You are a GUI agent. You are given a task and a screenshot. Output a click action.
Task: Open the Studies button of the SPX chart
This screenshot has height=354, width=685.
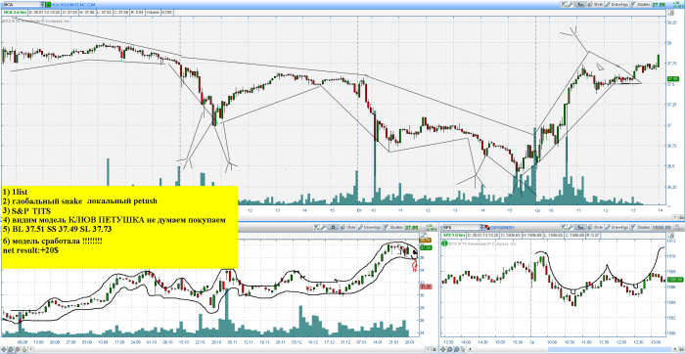click(640, 228)
